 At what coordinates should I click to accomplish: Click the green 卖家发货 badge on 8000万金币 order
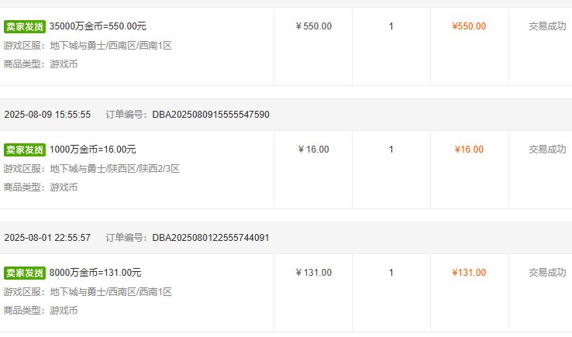click(x=25, y=273)
